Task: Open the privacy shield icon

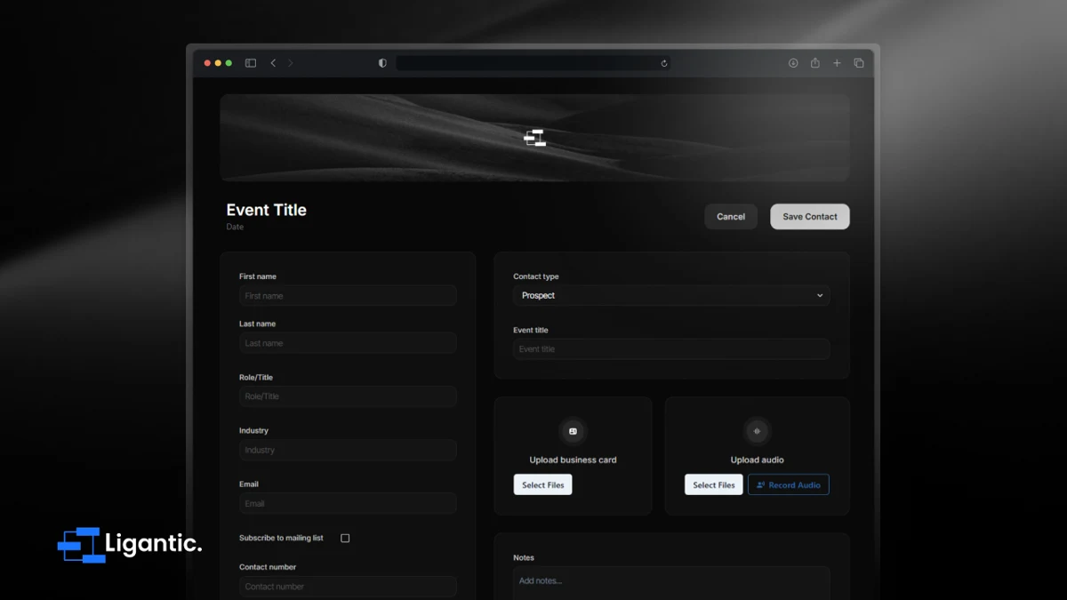Action: click(382, 63)
